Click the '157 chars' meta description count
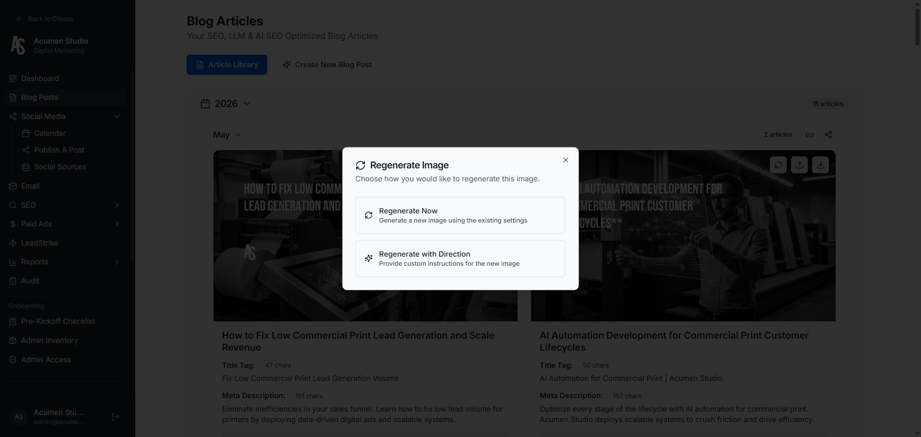Viewport: 921px width, 437px height. [x=627, y=396]
